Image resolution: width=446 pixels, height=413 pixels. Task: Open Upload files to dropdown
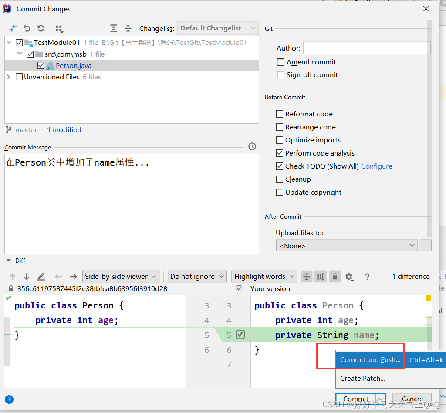(346, 246)
